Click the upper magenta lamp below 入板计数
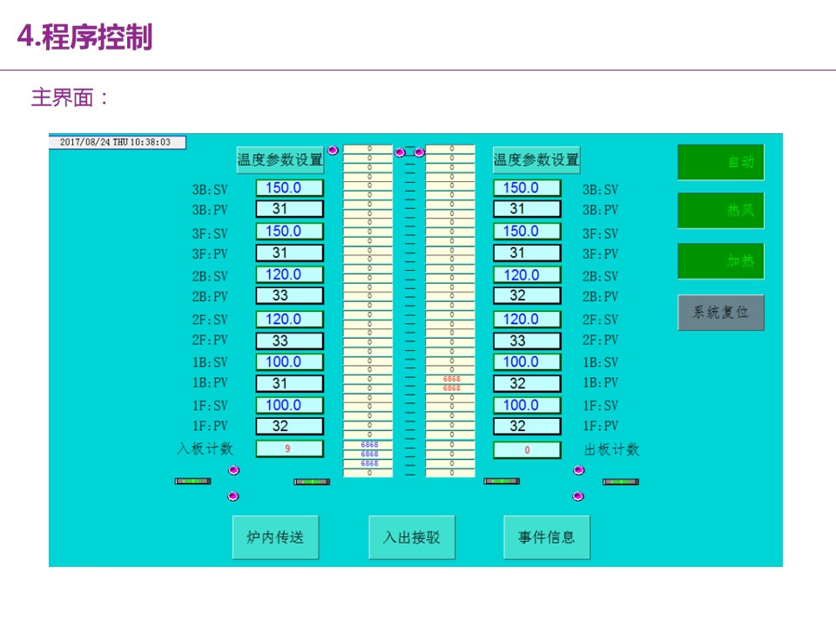This screenshot has width=836, height=627. point(233,470)
